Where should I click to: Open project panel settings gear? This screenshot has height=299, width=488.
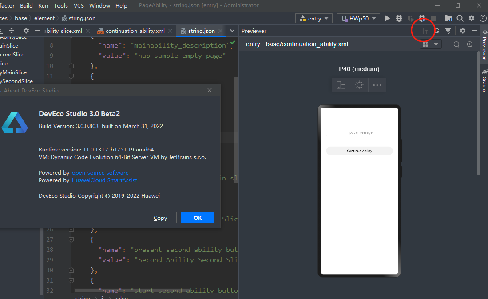(26, 31)
